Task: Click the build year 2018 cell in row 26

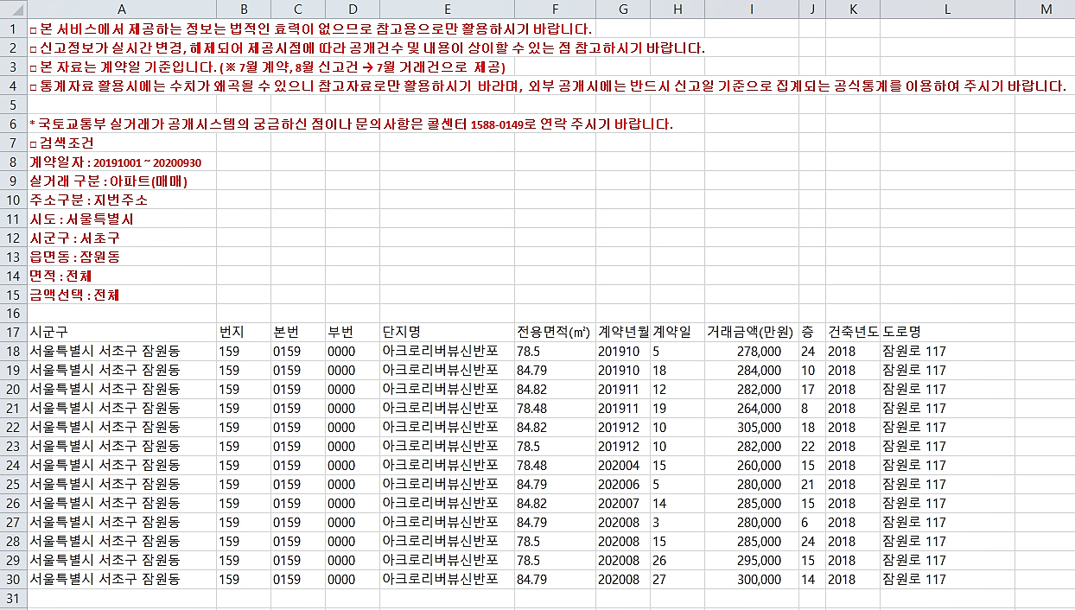Action: click(853, 503)
